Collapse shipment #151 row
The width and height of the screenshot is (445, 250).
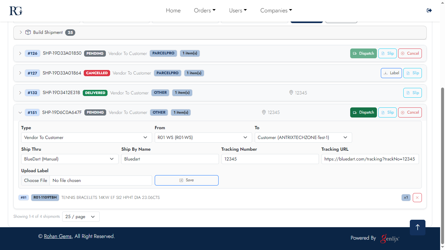20,112
